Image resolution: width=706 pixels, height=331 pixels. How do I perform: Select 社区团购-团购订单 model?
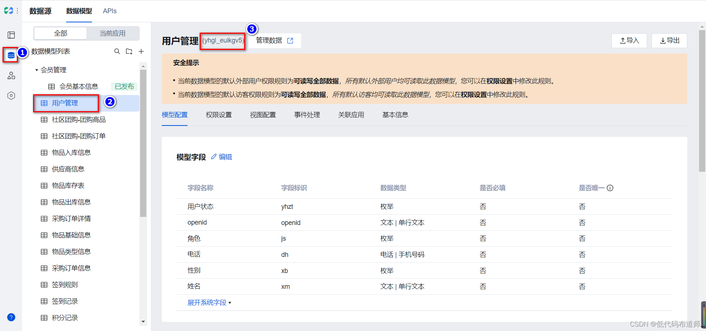tap(79, 136)
